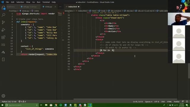Viewport: 190px width, 107px height.
Task: Open the Go menu
Action: (34, 2)
